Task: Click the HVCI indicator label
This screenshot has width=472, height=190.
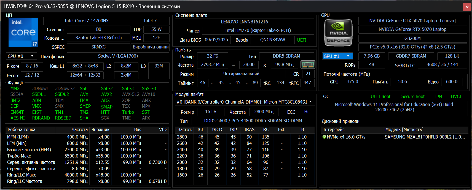Action: (456, 96)
